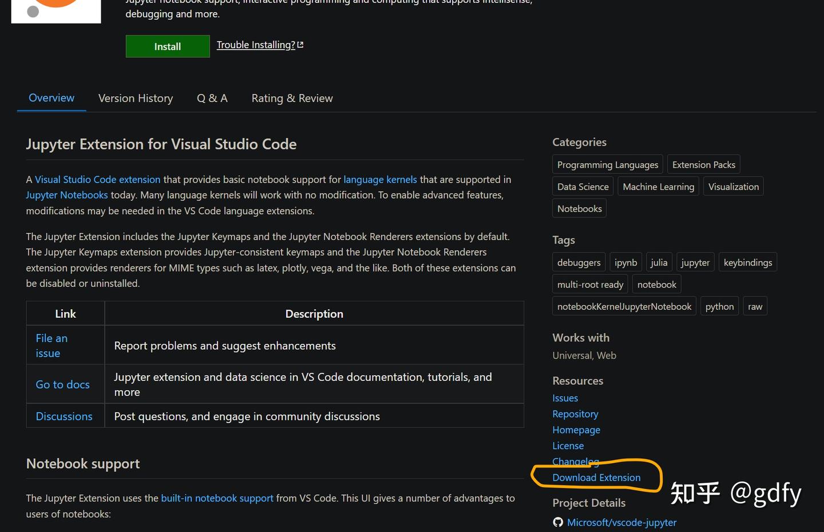The height and width of the screenshot is (532, 824).
Task: Open the Repository resource link
Action: (575, 414)
